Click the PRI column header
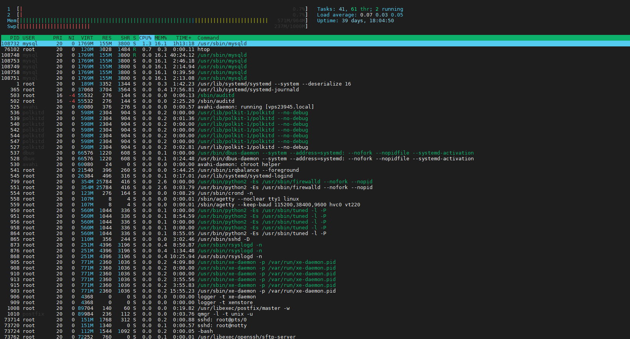The height and width of the screenshot is (339, 630). click(x=58, y=38)
